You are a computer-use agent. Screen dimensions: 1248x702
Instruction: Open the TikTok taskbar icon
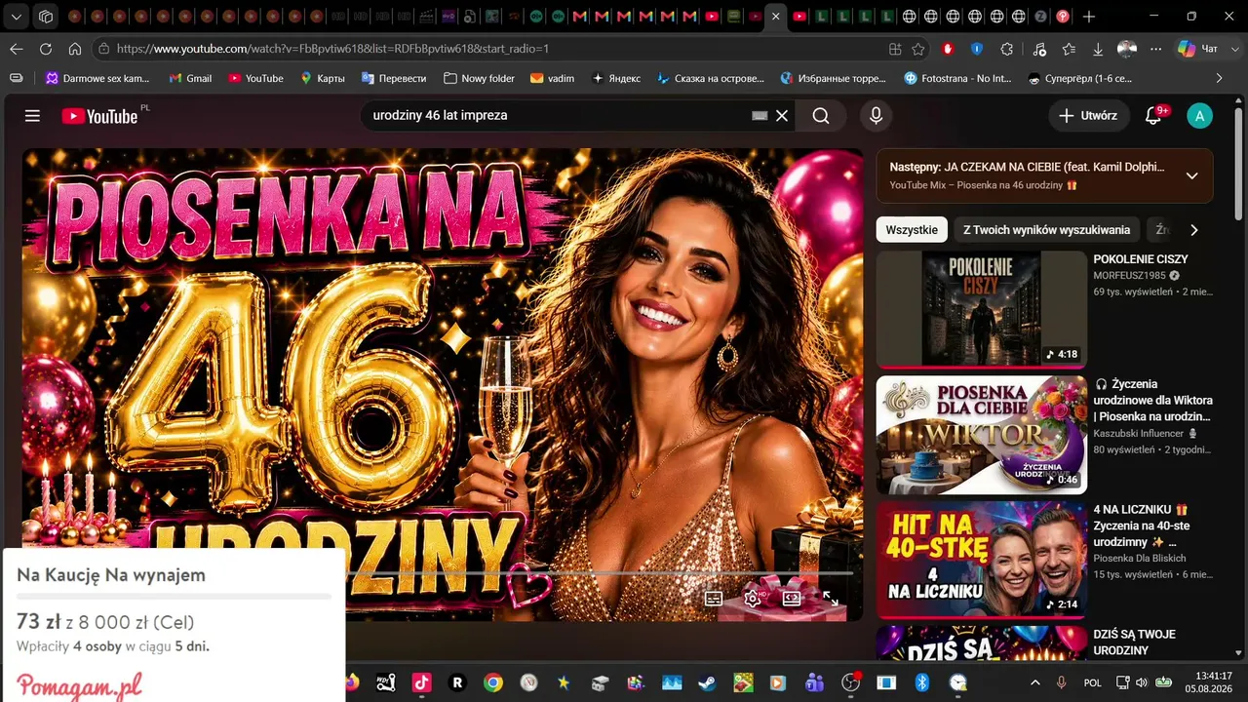coord(422,682)
